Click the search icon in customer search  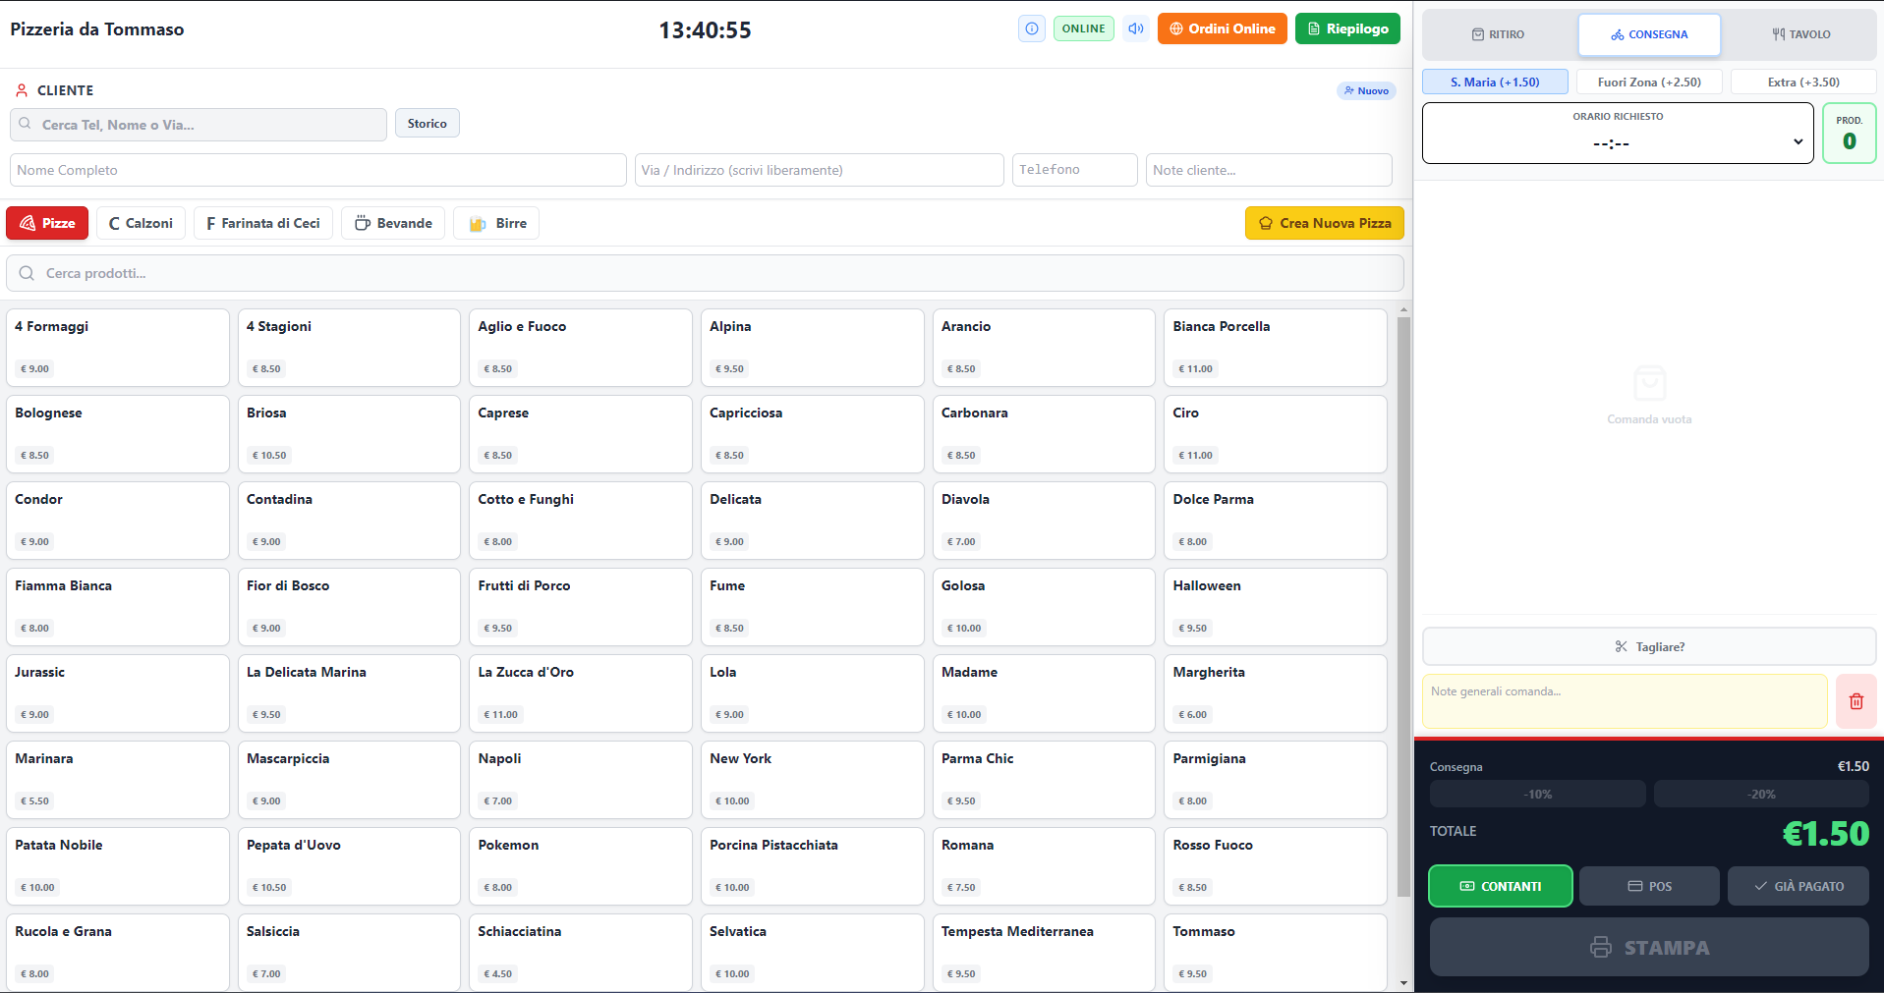click(x=26, y=124)
